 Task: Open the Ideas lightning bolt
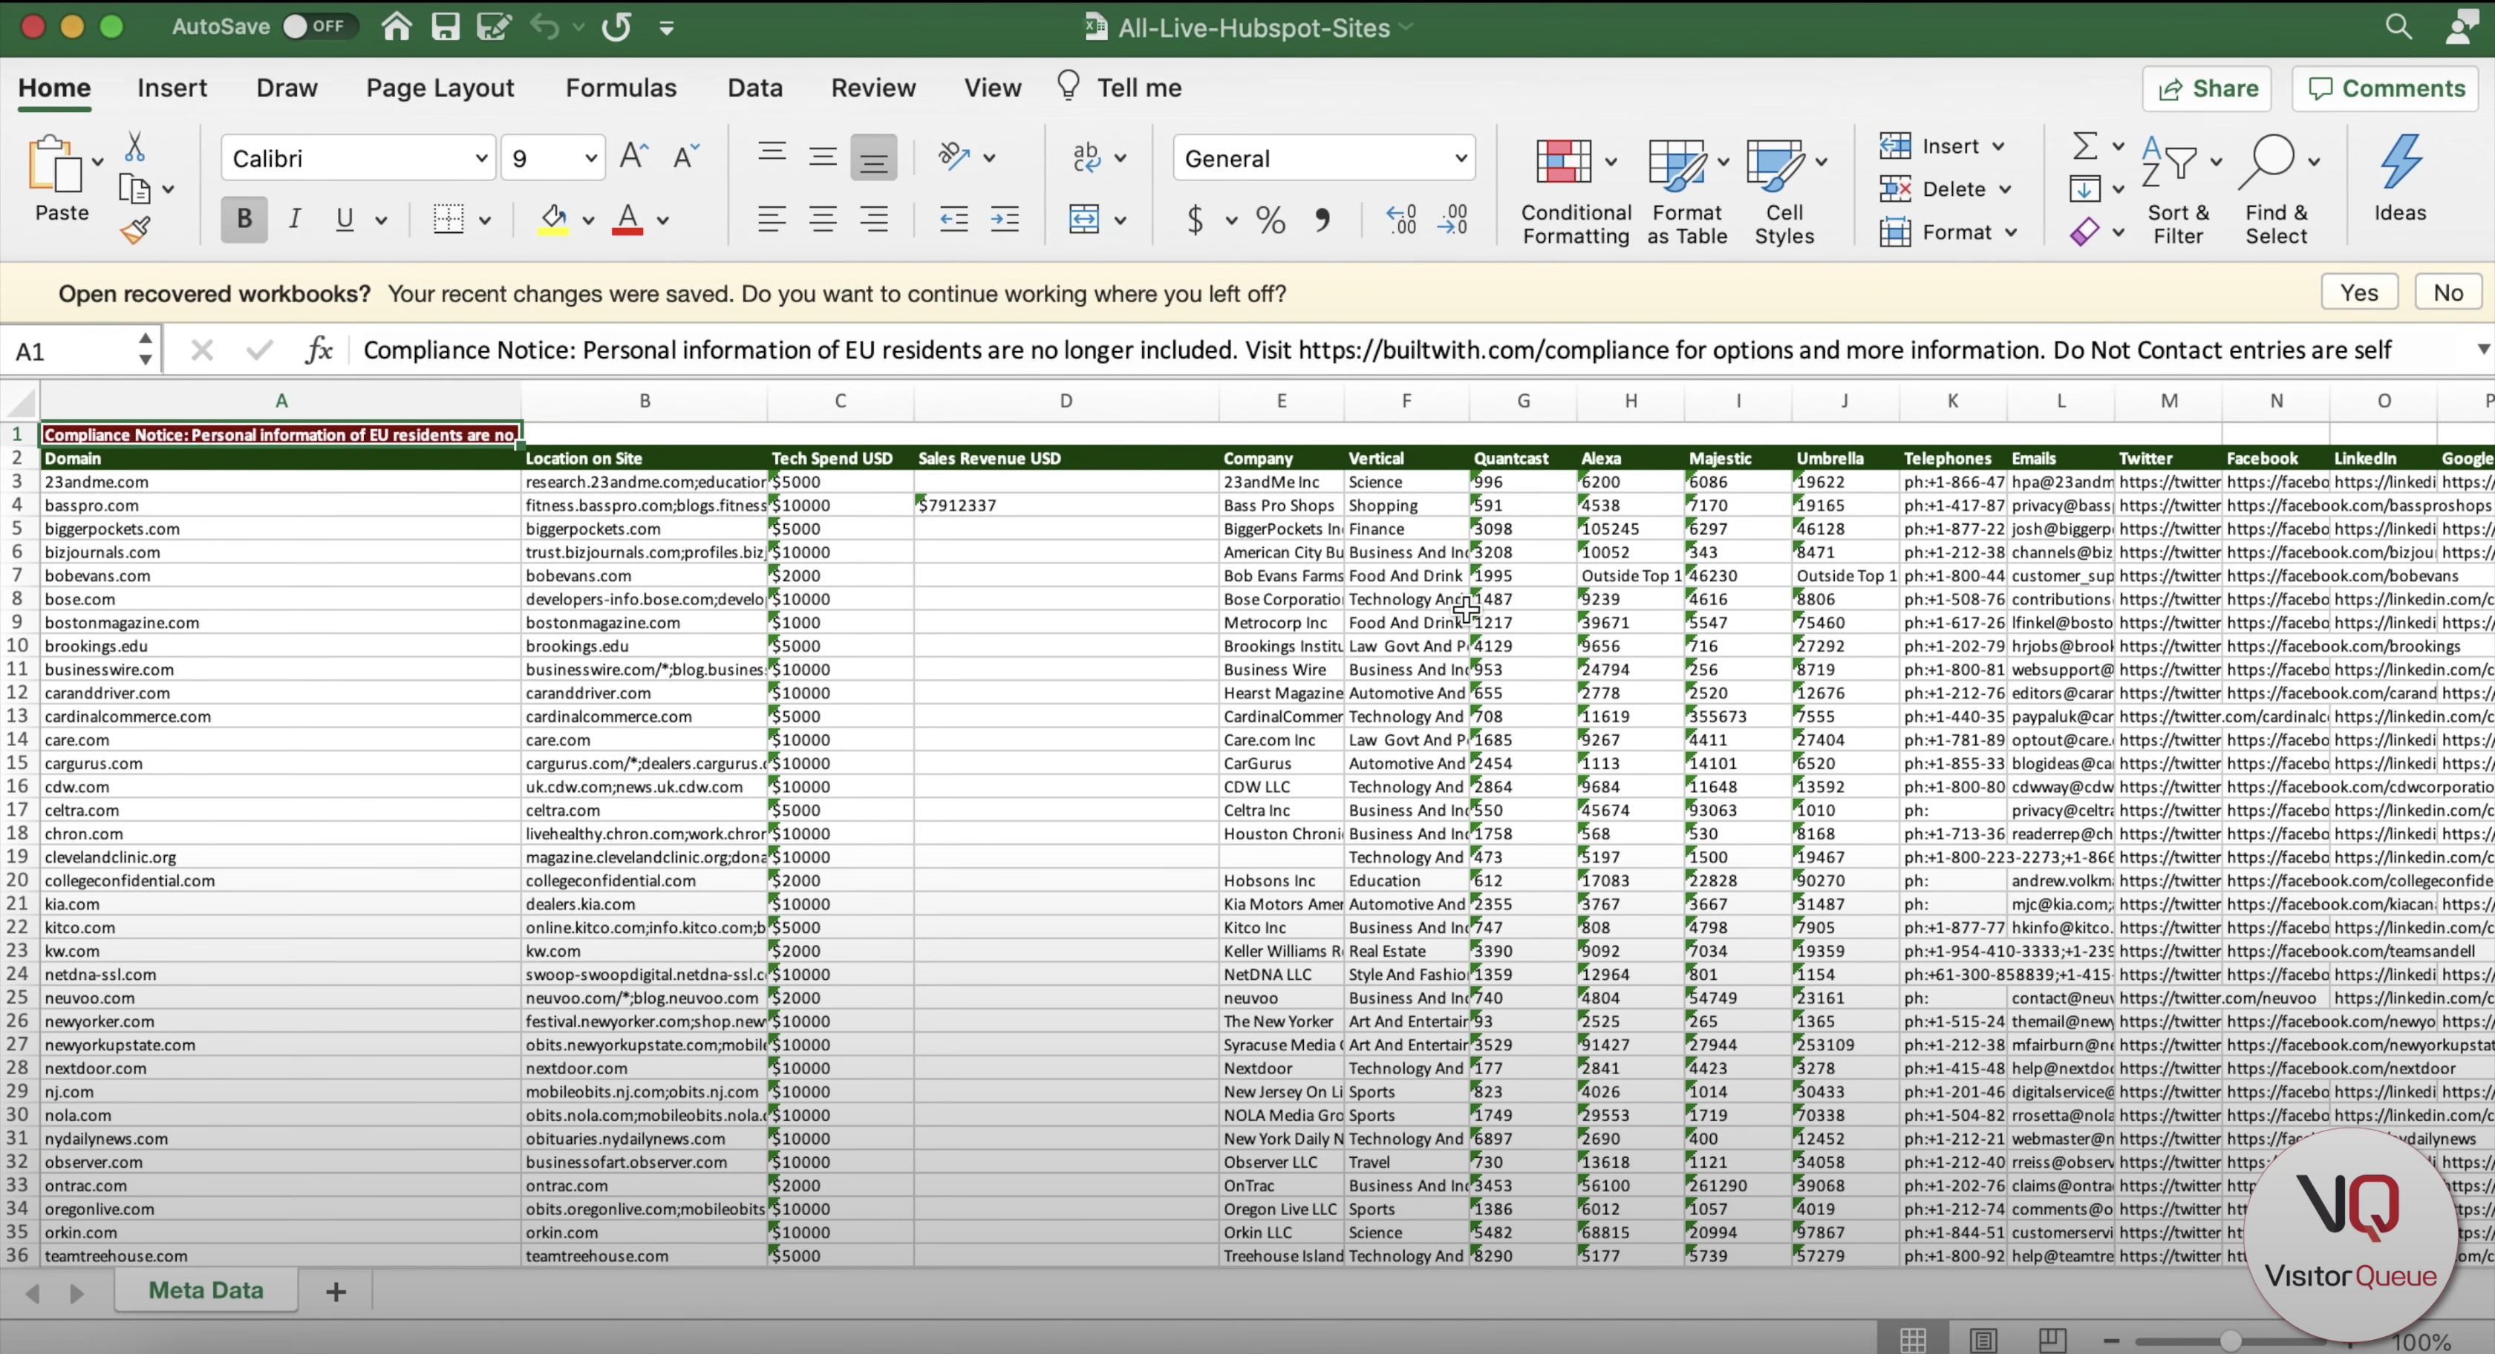click(2400, 179)
